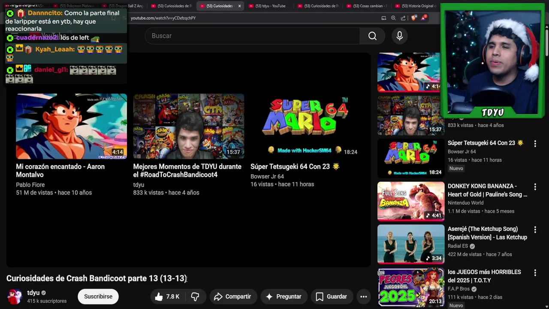Switch to Cosas cambian browser tab
Image resolution: width=549 pixels, height=309 pixels.
pos(367,6)
